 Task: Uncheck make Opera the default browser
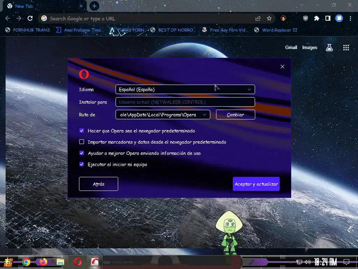pyautogui.click(x=81, y=131)
